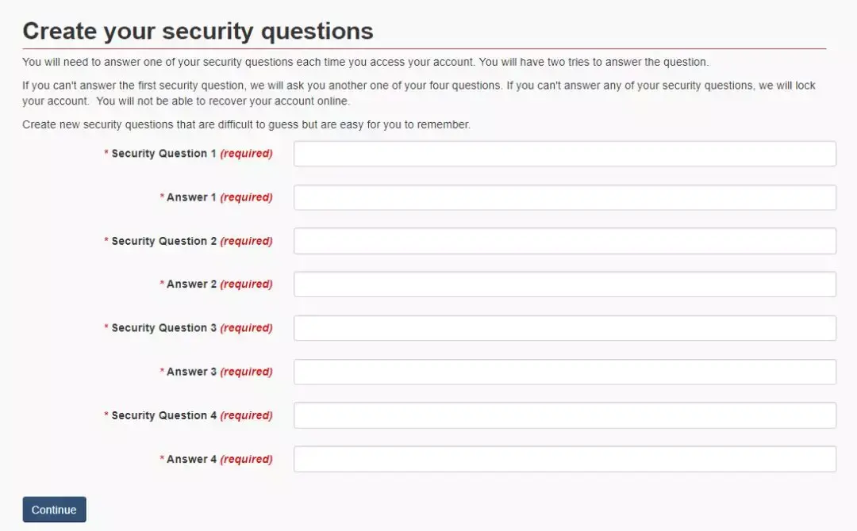Select the "Security Question 2 (required)" label
Viewport: 857px width, 531px height.
(x=189, y=241)
